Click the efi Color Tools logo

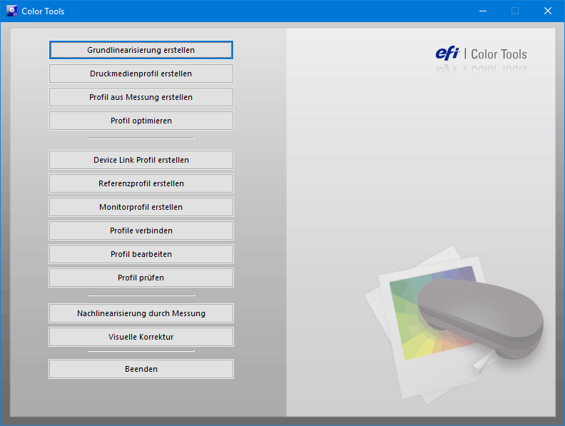(x=481, y=54)
